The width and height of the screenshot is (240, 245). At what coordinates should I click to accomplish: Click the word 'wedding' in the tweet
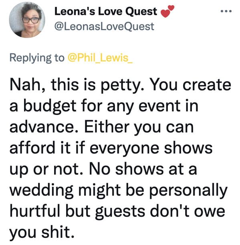(x=42, y=191)
